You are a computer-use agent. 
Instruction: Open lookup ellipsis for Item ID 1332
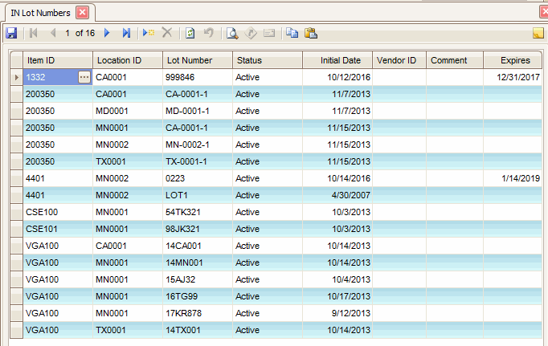[x=84, y=76]
